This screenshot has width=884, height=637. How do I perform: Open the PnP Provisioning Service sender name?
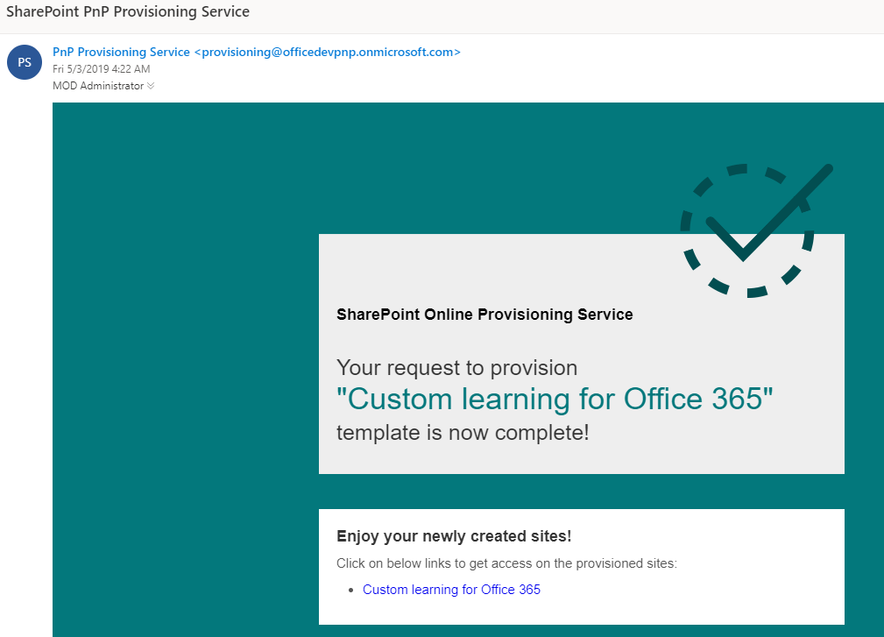(x=121, y=52)
